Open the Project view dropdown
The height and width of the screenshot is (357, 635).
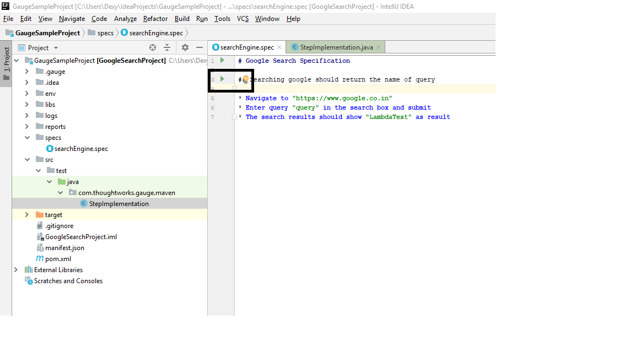56,48
